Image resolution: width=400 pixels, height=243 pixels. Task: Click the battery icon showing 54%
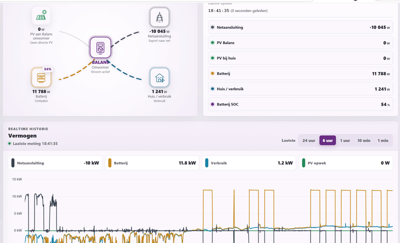(41, 77)
